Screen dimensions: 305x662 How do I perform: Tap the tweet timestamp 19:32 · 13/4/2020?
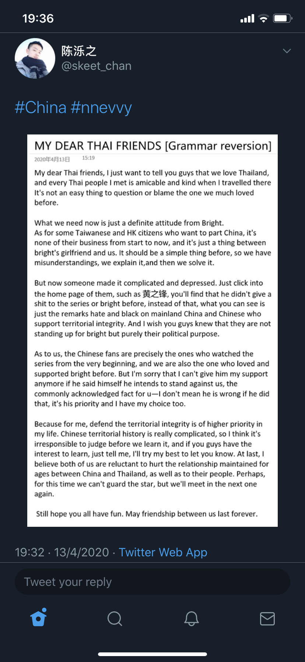(x=62, y=552)
